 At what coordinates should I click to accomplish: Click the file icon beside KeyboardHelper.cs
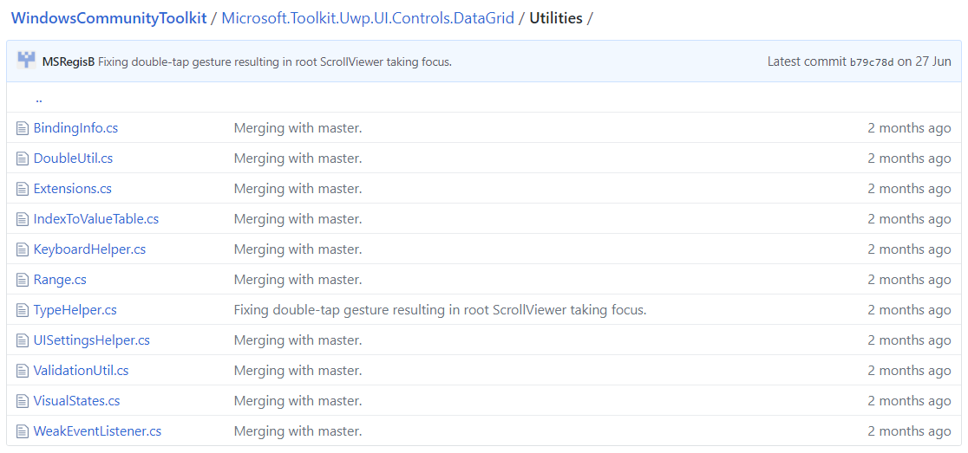point(23,249)
